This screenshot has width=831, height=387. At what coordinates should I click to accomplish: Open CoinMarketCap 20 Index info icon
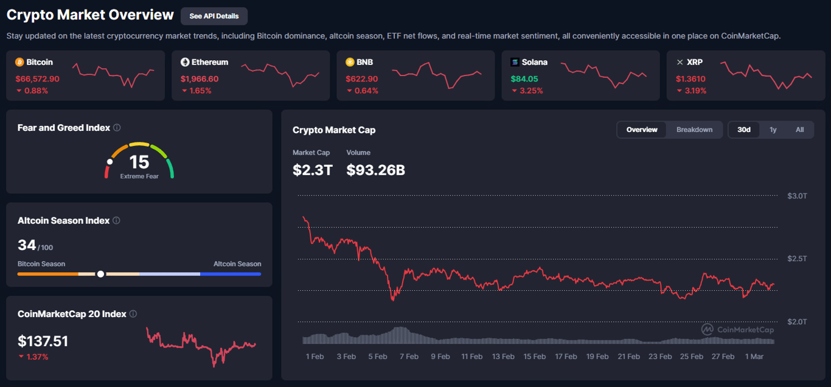click(x=133, y=314)
